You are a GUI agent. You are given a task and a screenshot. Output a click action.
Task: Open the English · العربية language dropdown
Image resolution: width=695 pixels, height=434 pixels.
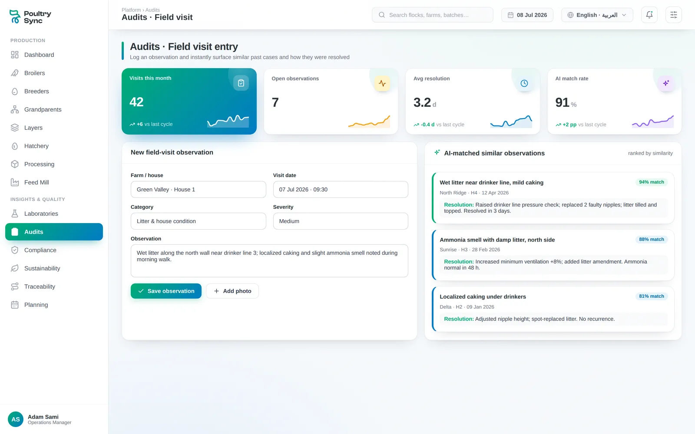pyautogui.click(x=597, y=15)
